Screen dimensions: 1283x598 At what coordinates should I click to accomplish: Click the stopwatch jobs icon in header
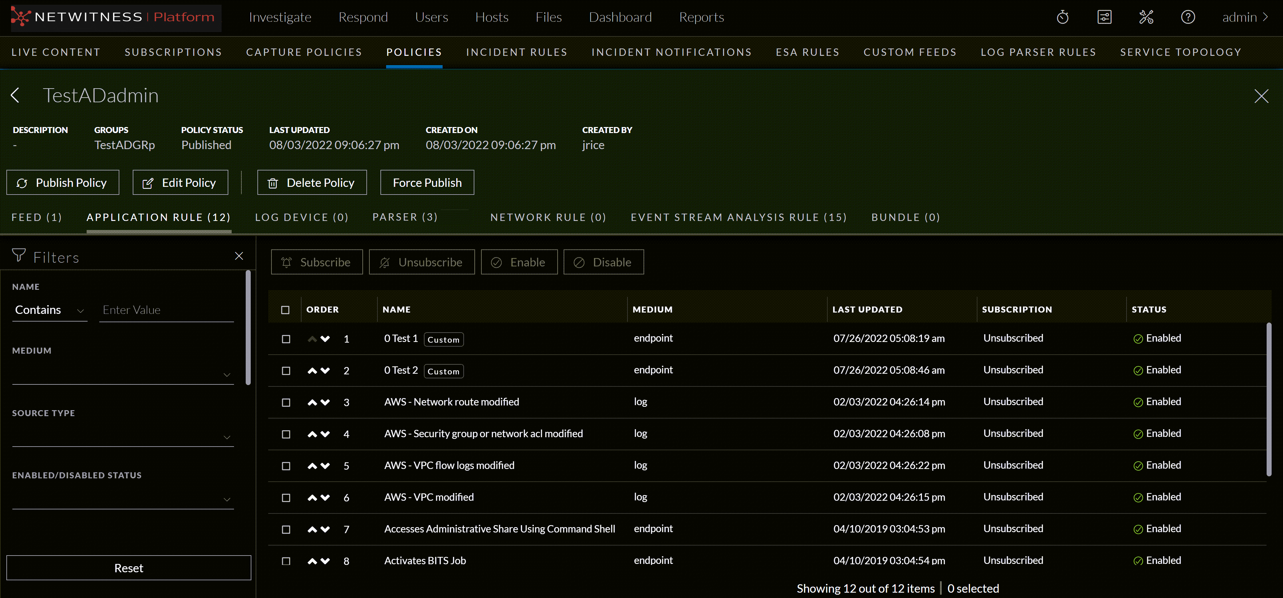(1062, 17)
